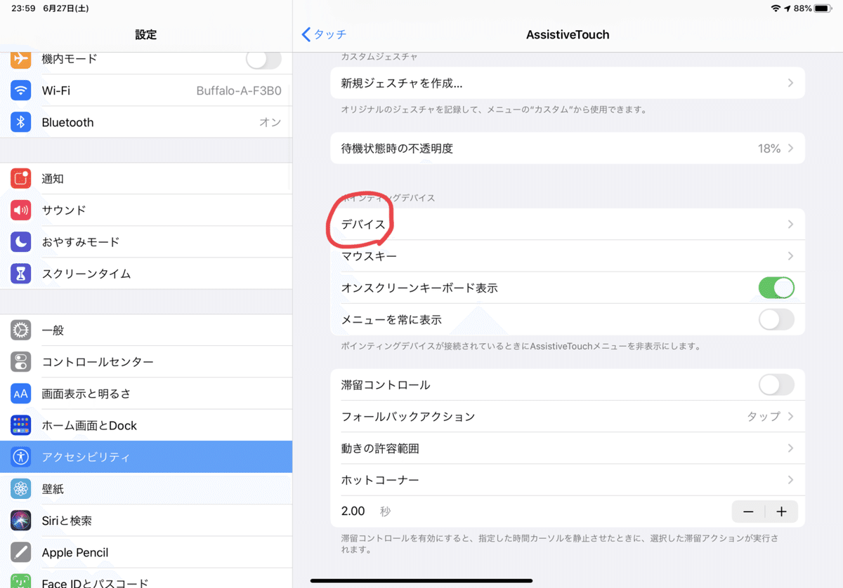Go back using the タッチ button
Image resolution: width=843 pixels, height=588 pixels.
323,34
